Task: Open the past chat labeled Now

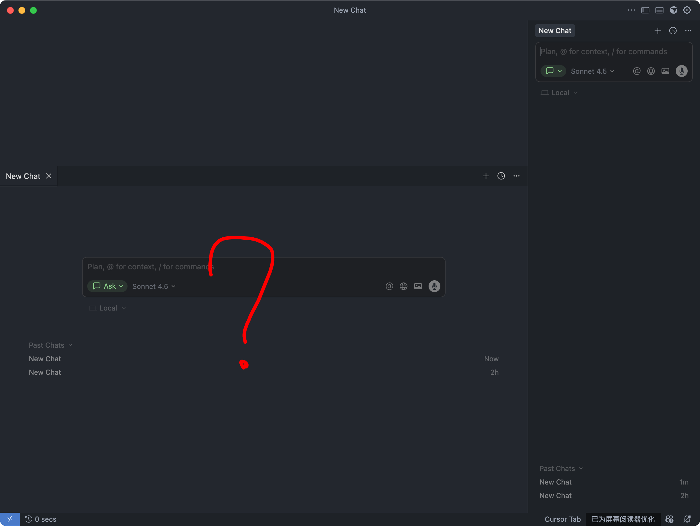Action: [x=45, y=358]
